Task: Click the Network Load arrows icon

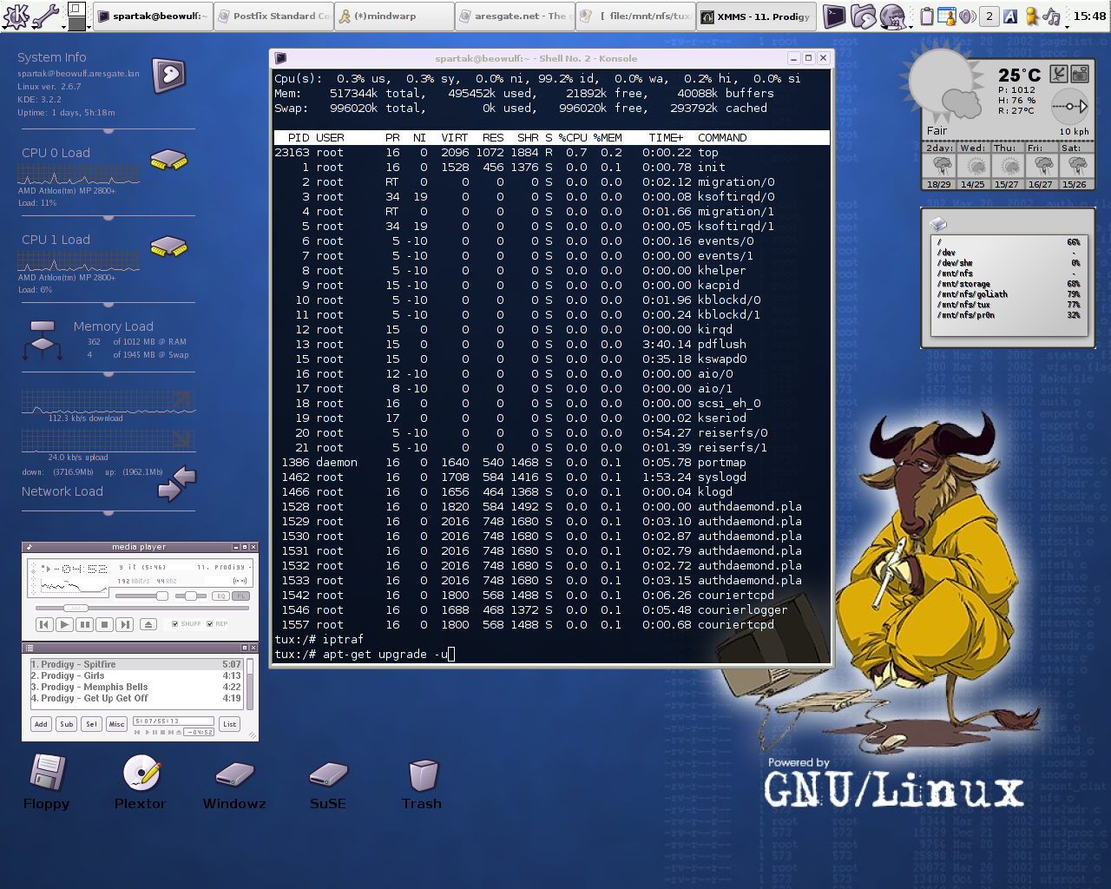Action: 177,484
